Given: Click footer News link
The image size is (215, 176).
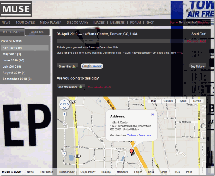Looking at the screenshot, I should (30, 172).
